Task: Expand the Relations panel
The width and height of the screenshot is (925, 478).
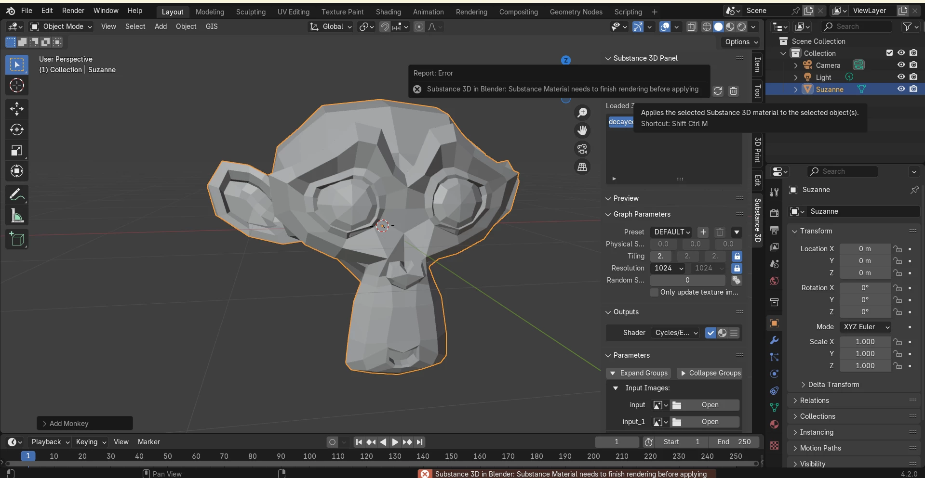Action: pos(815,400)
